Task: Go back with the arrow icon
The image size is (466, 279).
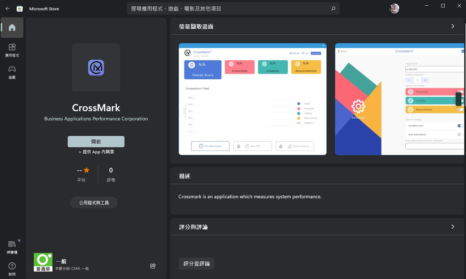Action: coord(8,8)
